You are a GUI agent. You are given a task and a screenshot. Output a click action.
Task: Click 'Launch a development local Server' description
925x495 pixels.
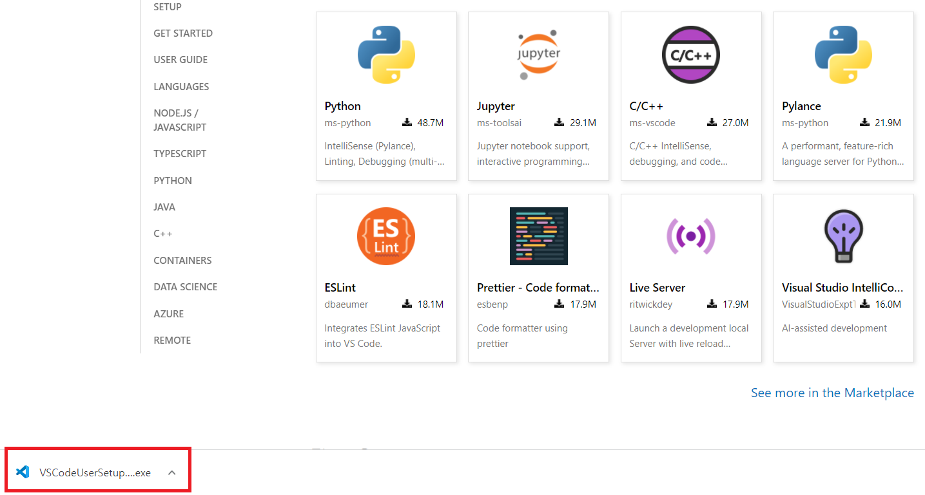pyautogui.click(x=689, y=336)
